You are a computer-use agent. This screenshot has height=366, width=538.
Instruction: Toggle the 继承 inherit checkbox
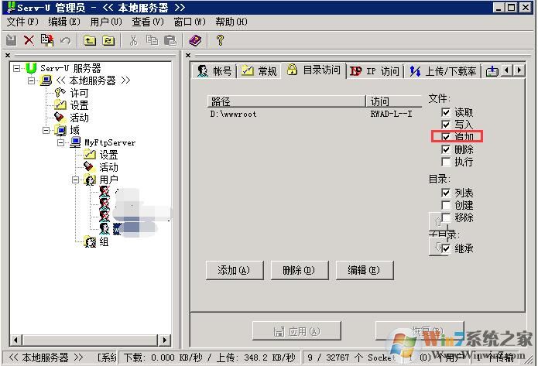click(x=446, y=248)
